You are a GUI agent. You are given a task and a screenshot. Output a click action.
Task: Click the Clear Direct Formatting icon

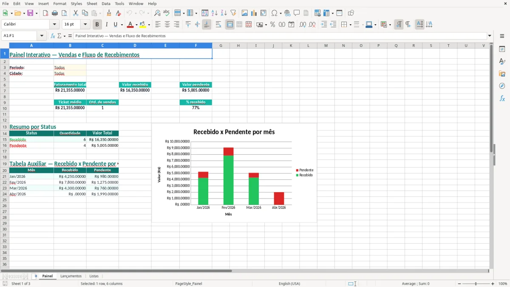coord(119,13)
